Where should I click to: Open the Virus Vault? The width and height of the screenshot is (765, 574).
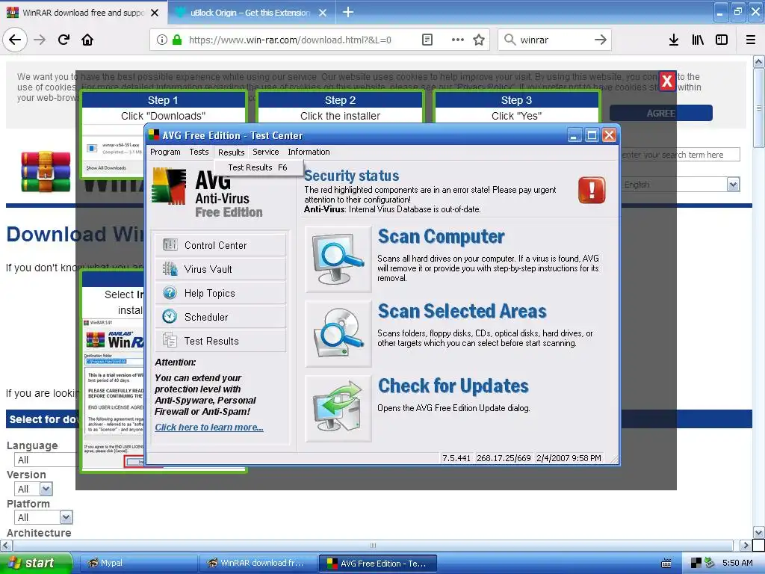[x=220, y=269]
